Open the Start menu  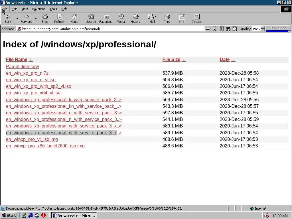tap(9, 216)
